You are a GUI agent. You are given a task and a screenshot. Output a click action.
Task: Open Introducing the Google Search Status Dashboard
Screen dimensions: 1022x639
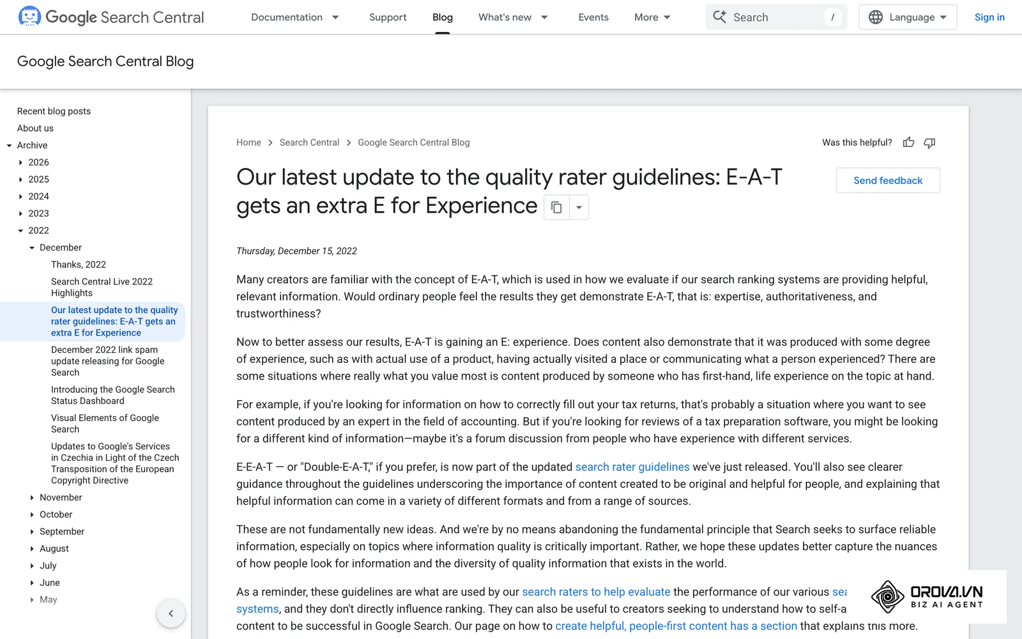[x=112, y=395]
